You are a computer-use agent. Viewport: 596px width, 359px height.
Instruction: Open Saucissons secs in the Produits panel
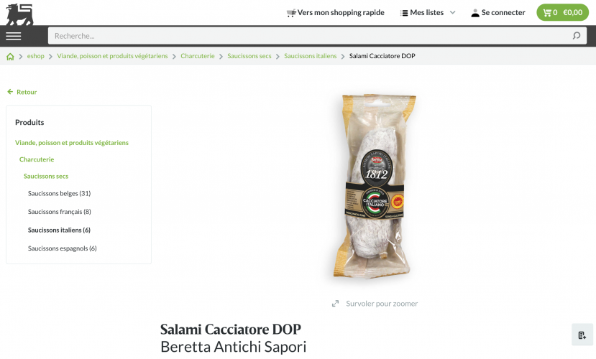[46, 176]
